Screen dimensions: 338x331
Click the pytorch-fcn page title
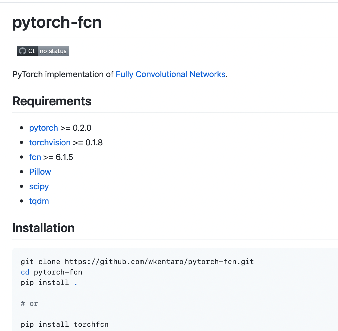click(57, 22)
